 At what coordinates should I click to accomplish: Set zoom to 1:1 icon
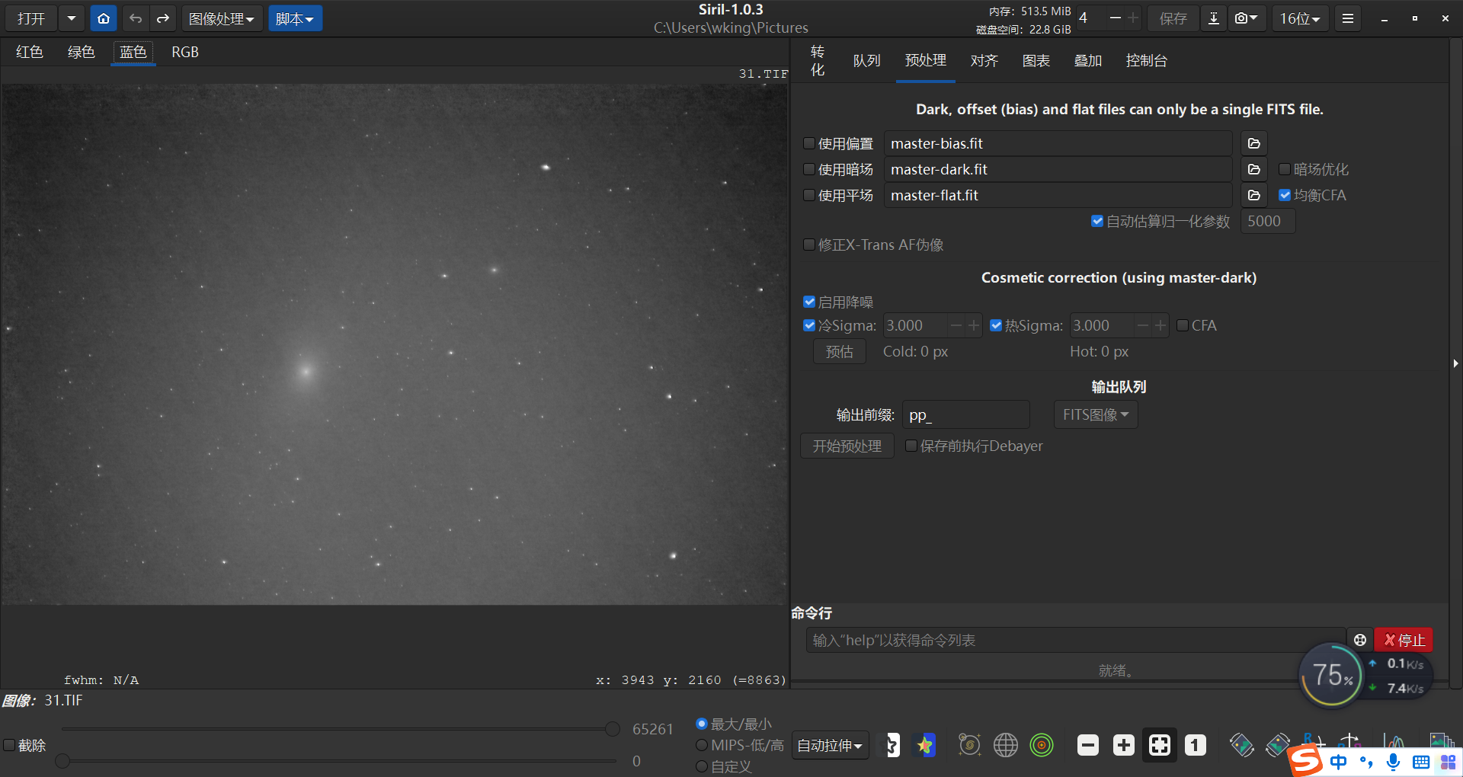pos(1196,745)
